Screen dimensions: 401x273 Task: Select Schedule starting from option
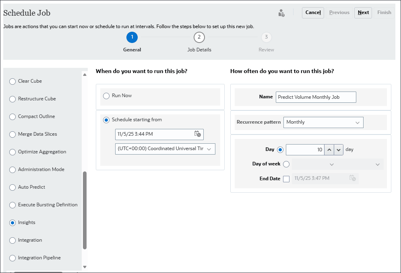[x=106, y=120]
